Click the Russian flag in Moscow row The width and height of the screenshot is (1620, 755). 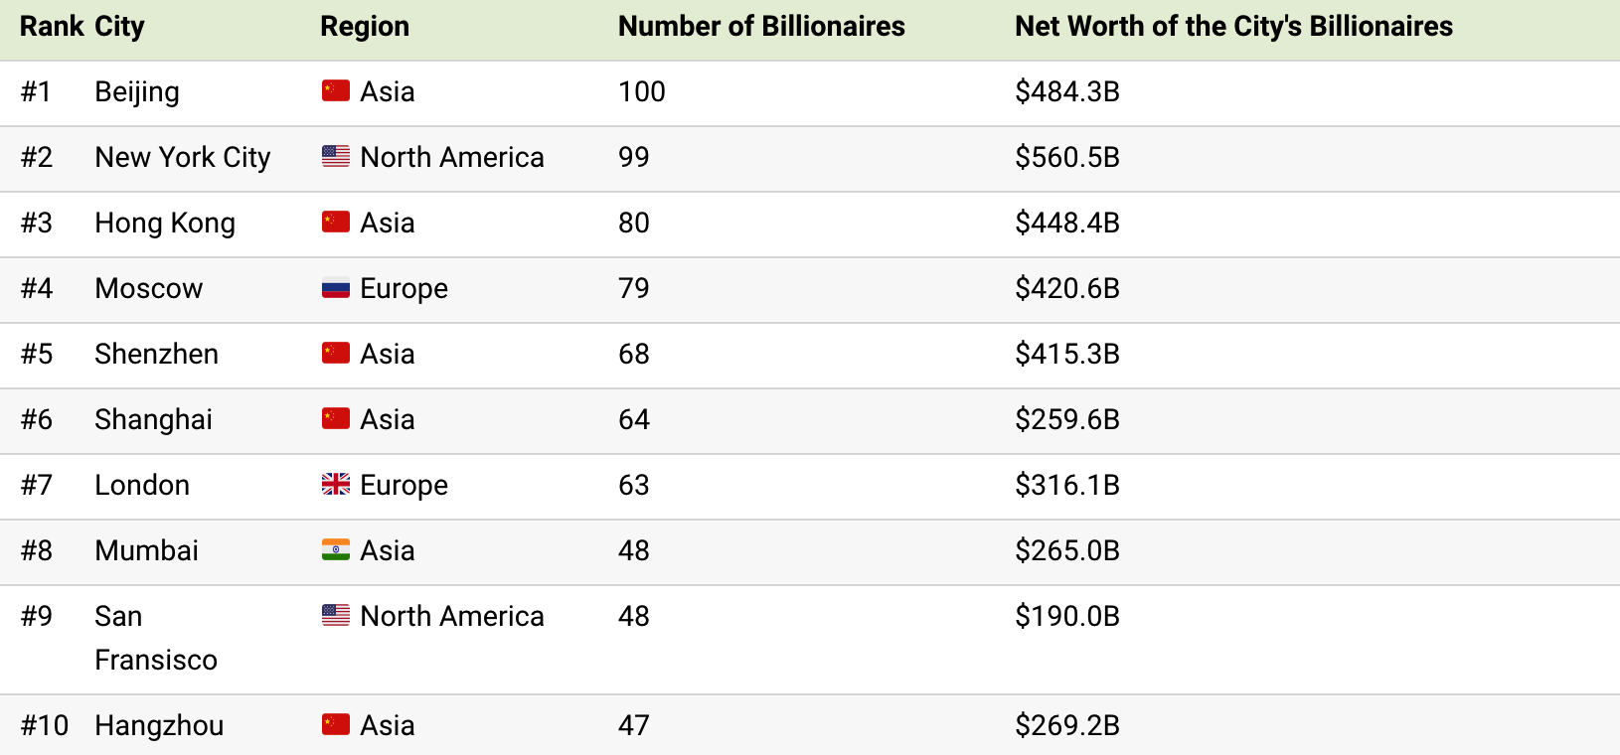point(335,288)
